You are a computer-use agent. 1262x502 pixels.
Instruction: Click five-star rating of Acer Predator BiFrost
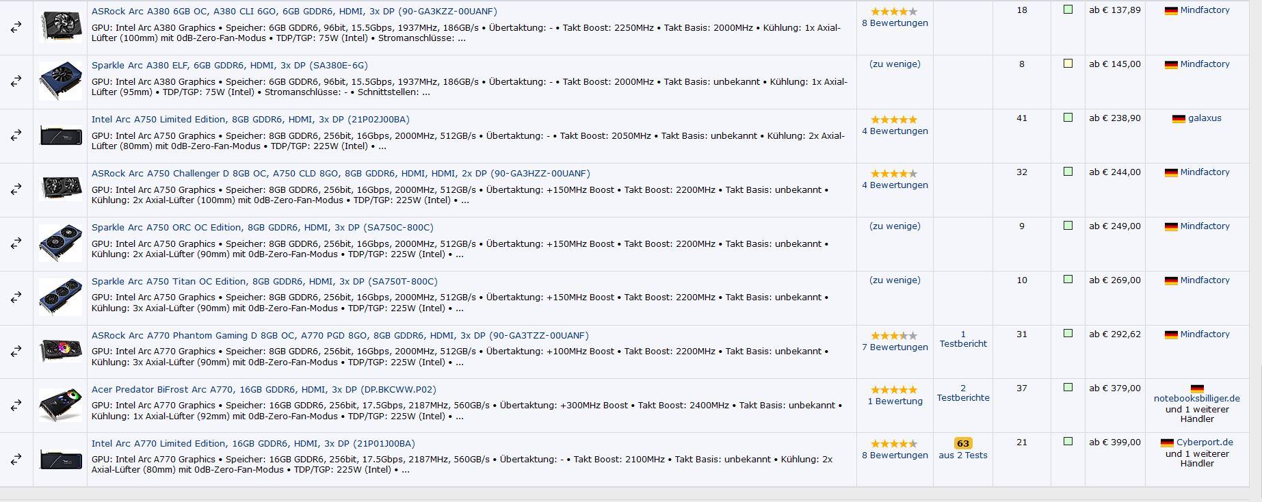894,390
